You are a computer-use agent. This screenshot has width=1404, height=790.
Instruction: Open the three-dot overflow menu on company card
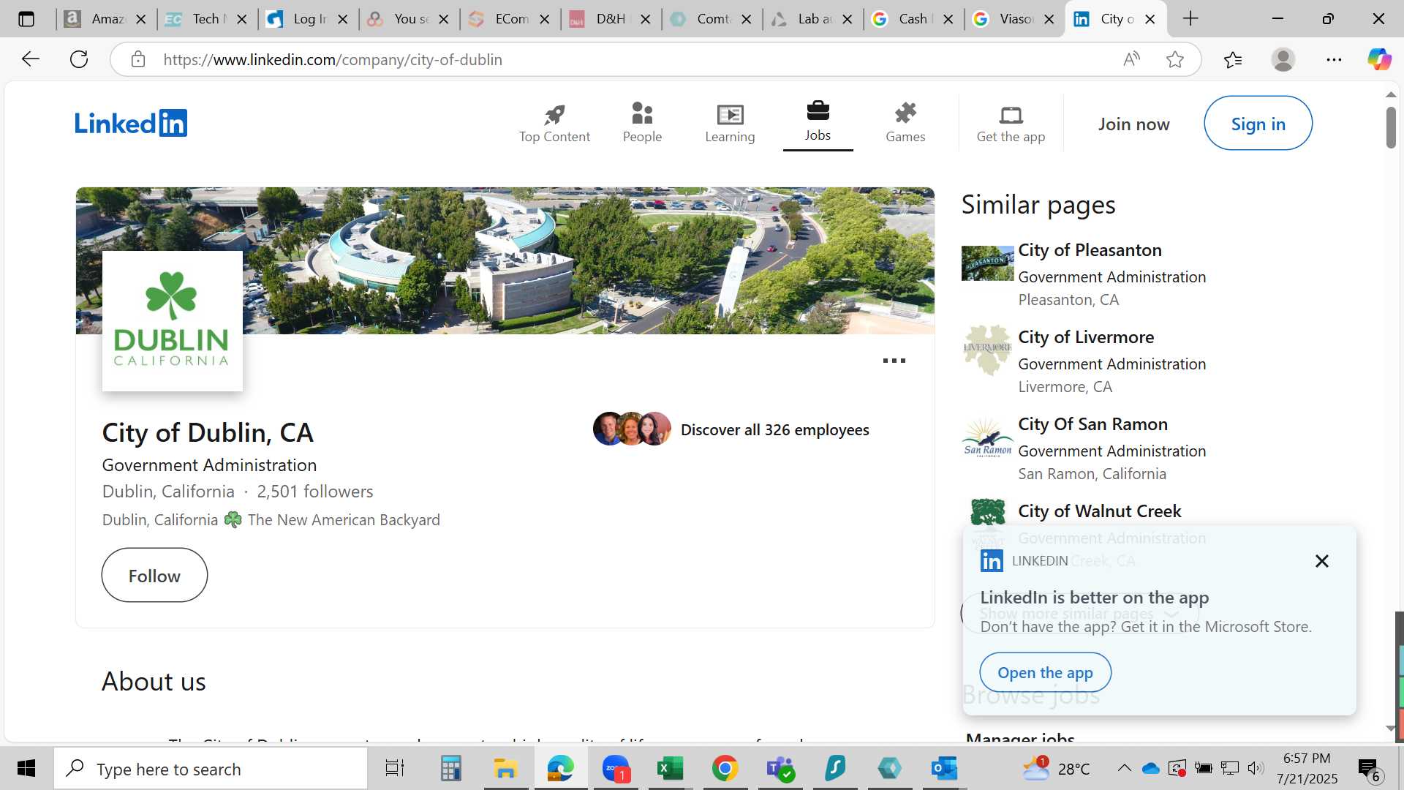pyautogui.click(x=894, y=361)
